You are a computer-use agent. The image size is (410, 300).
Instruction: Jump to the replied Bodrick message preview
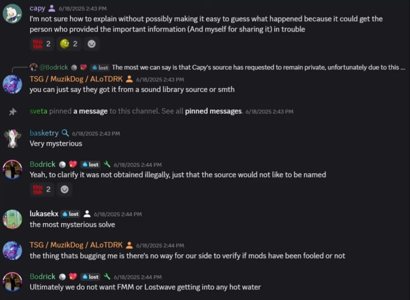256,67
